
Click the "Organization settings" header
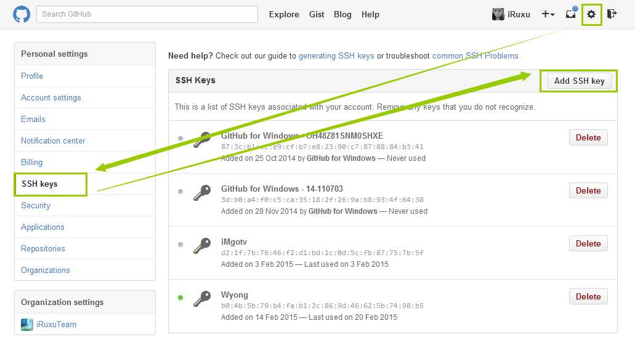point(62,302)
